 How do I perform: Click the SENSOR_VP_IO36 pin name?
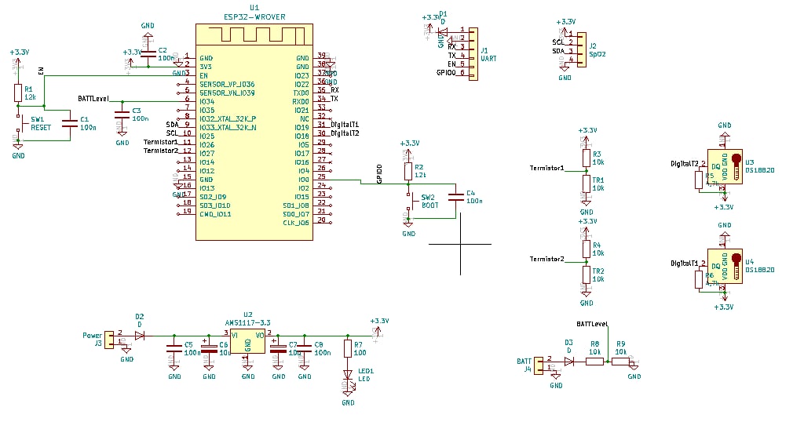pos(227,85)
